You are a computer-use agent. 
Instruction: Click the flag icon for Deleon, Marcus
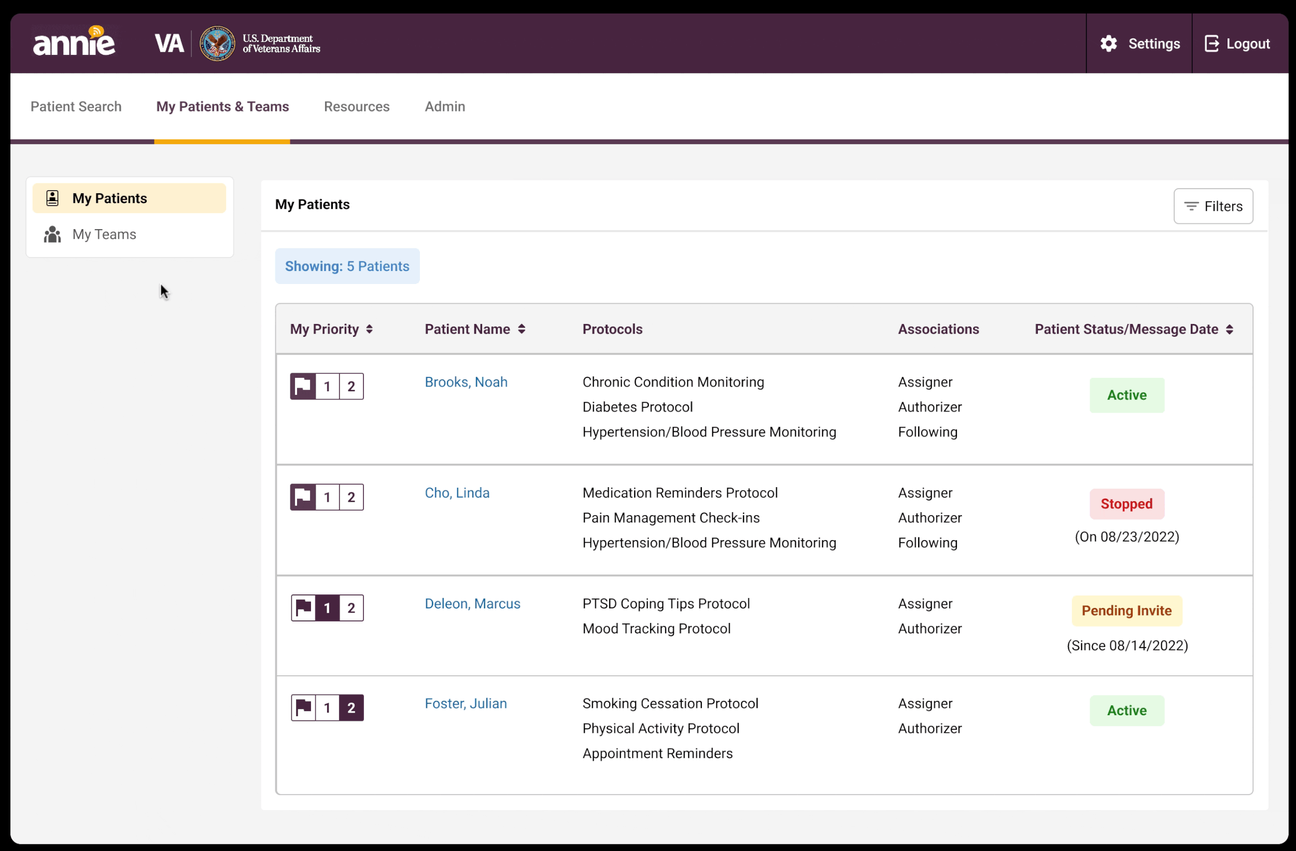point(303,607)
